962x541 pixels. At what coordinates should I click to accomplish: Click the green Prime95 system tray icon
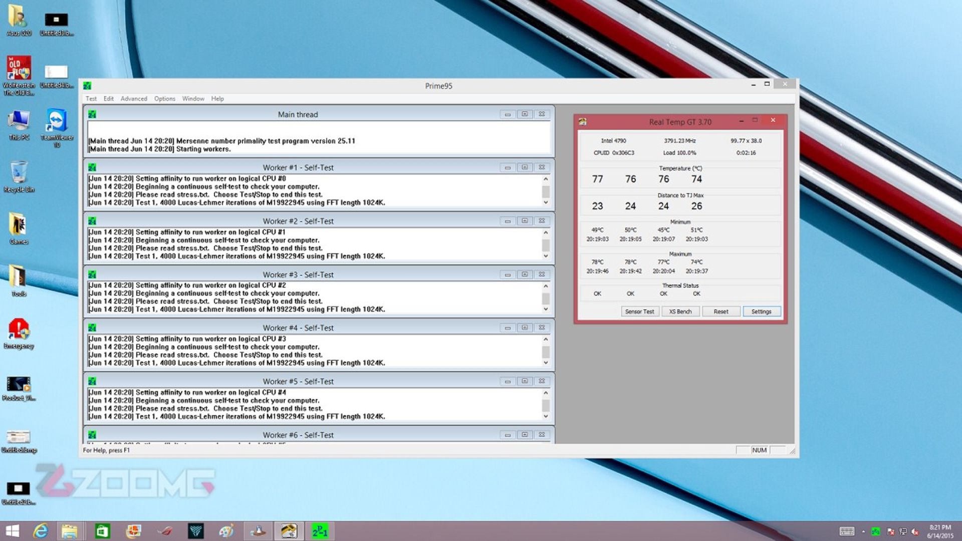(x=875, y=531)
